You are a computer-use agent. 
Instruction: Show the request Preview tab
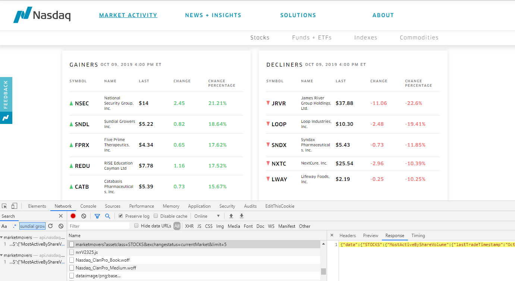tap(371, 236)
